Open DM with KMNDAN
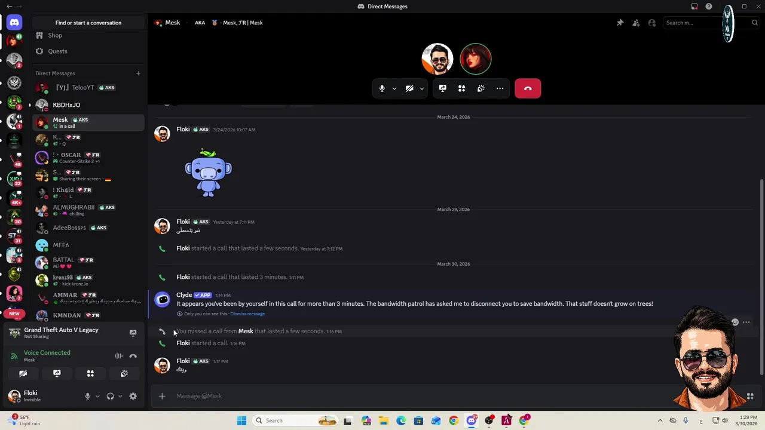 [88, 315]
